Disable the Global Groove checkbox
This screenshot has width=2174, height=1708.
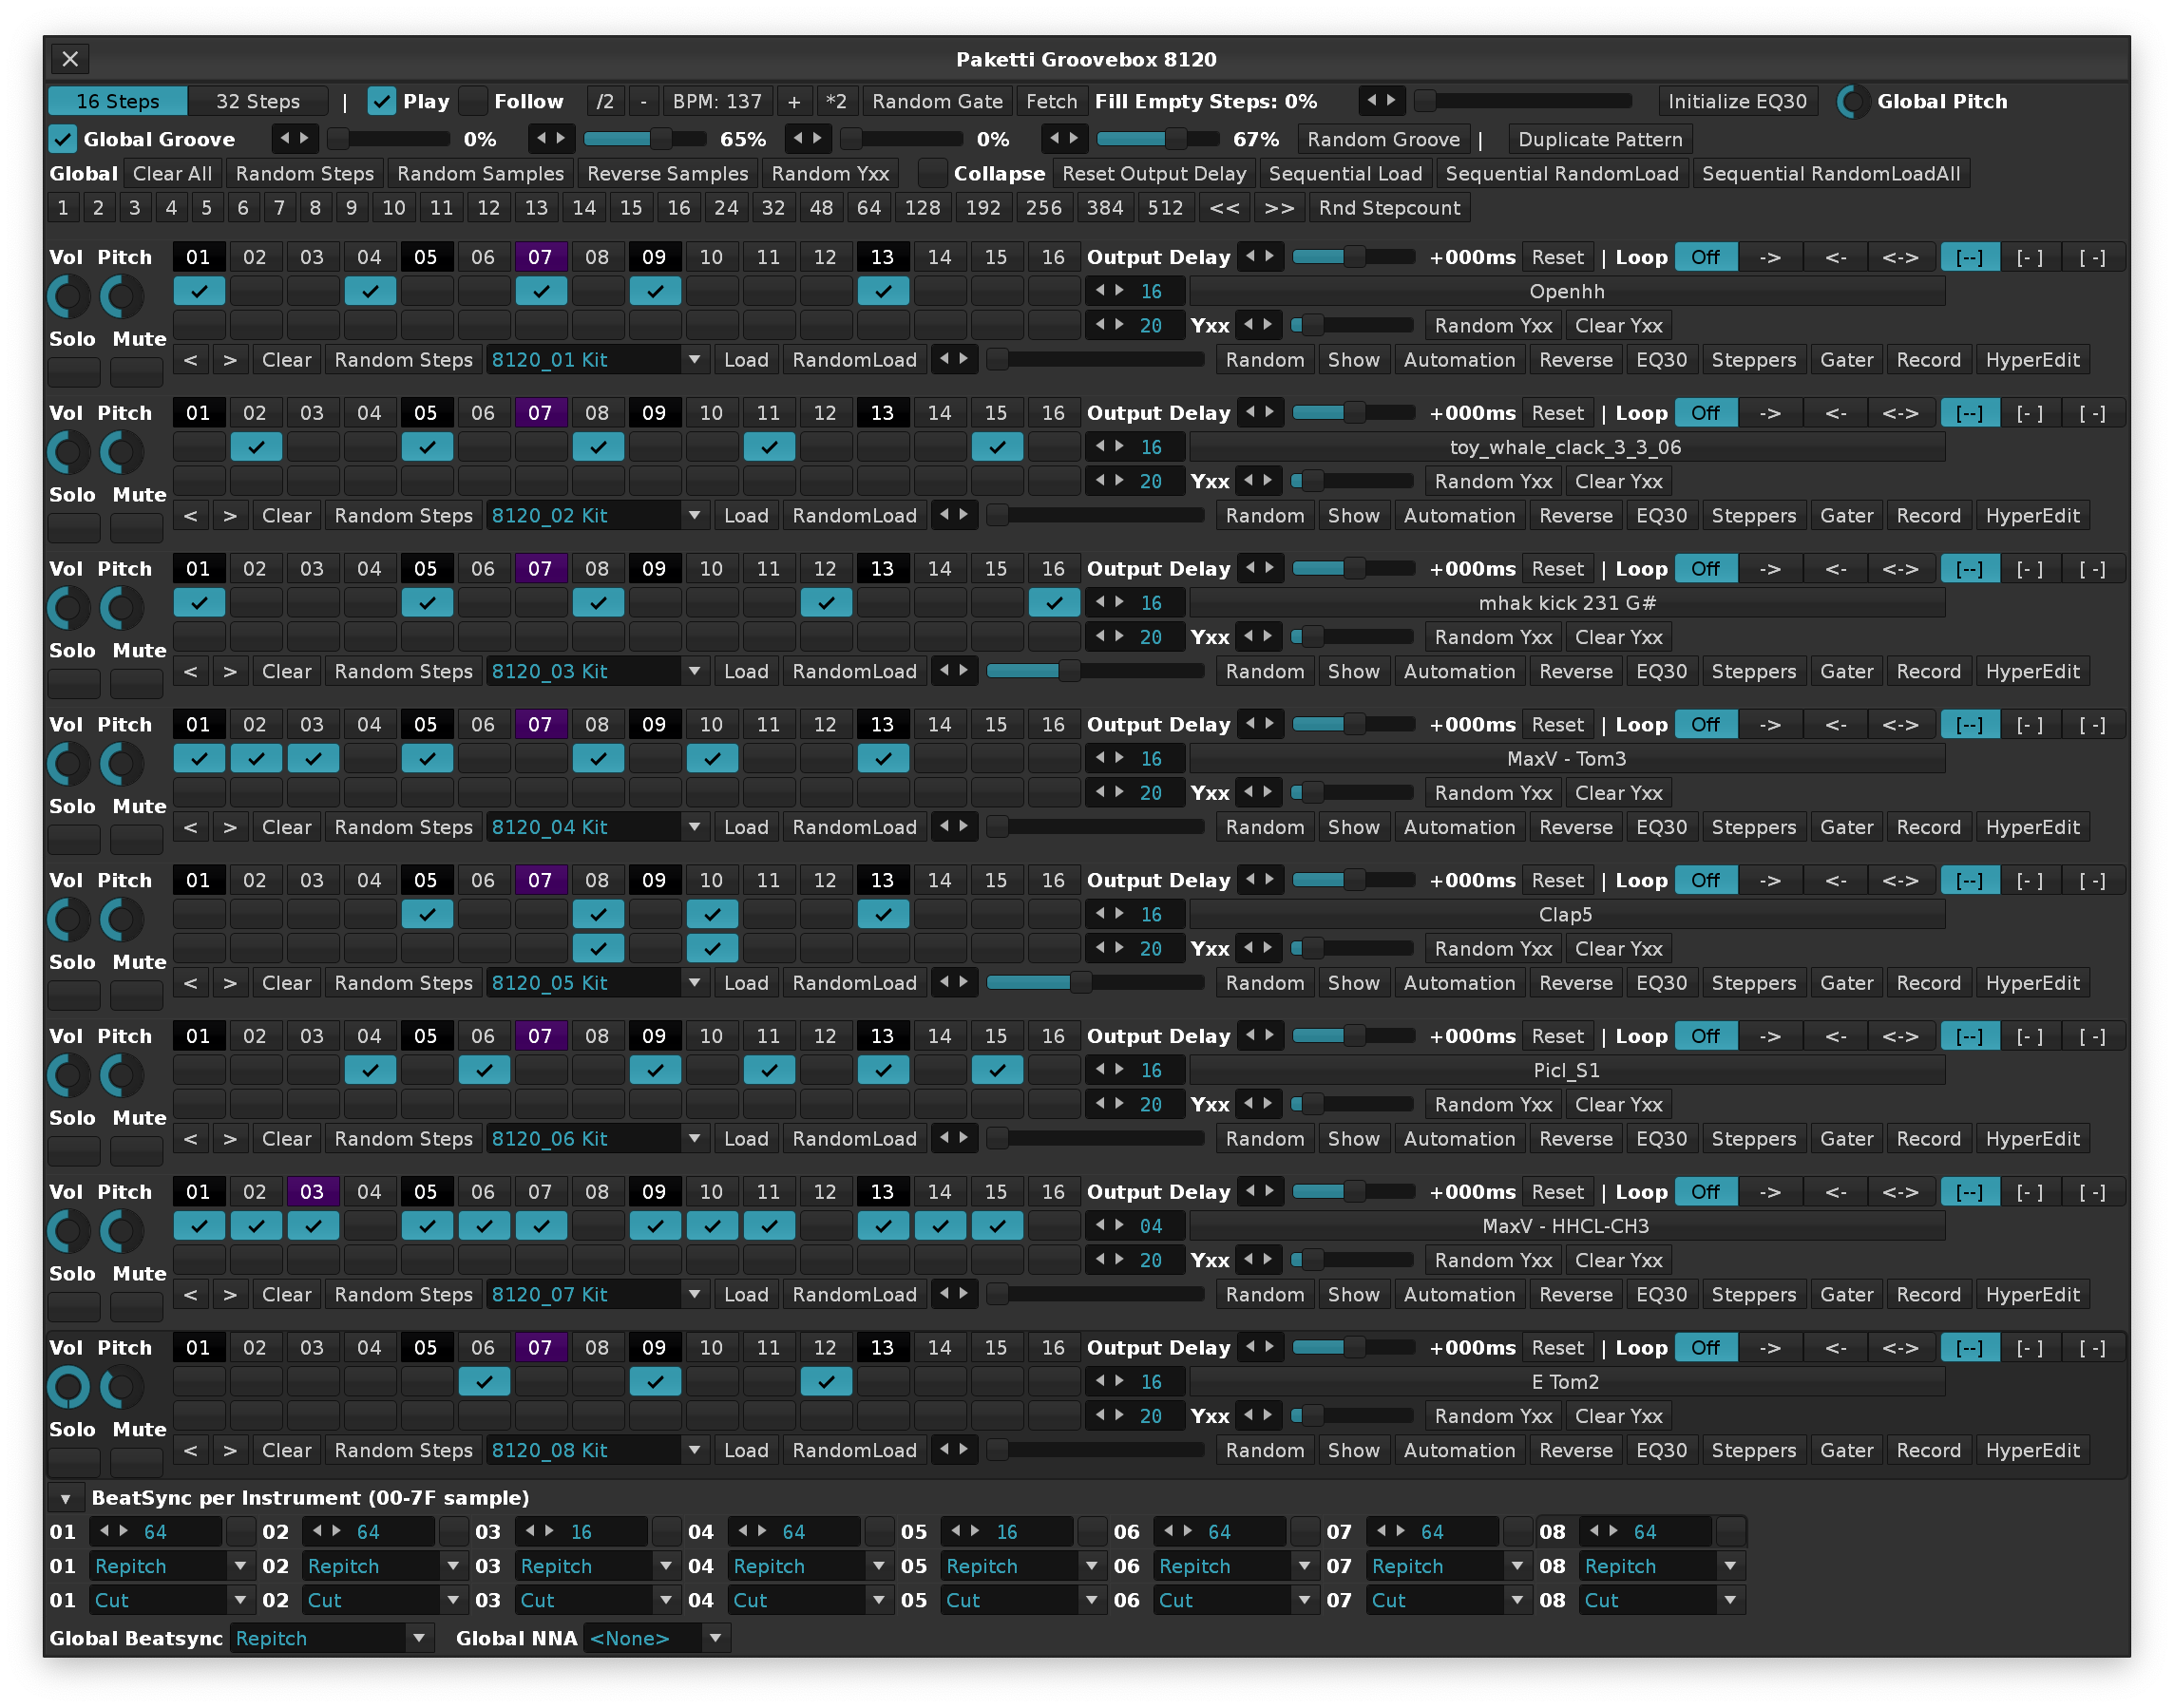pos(63,139)
